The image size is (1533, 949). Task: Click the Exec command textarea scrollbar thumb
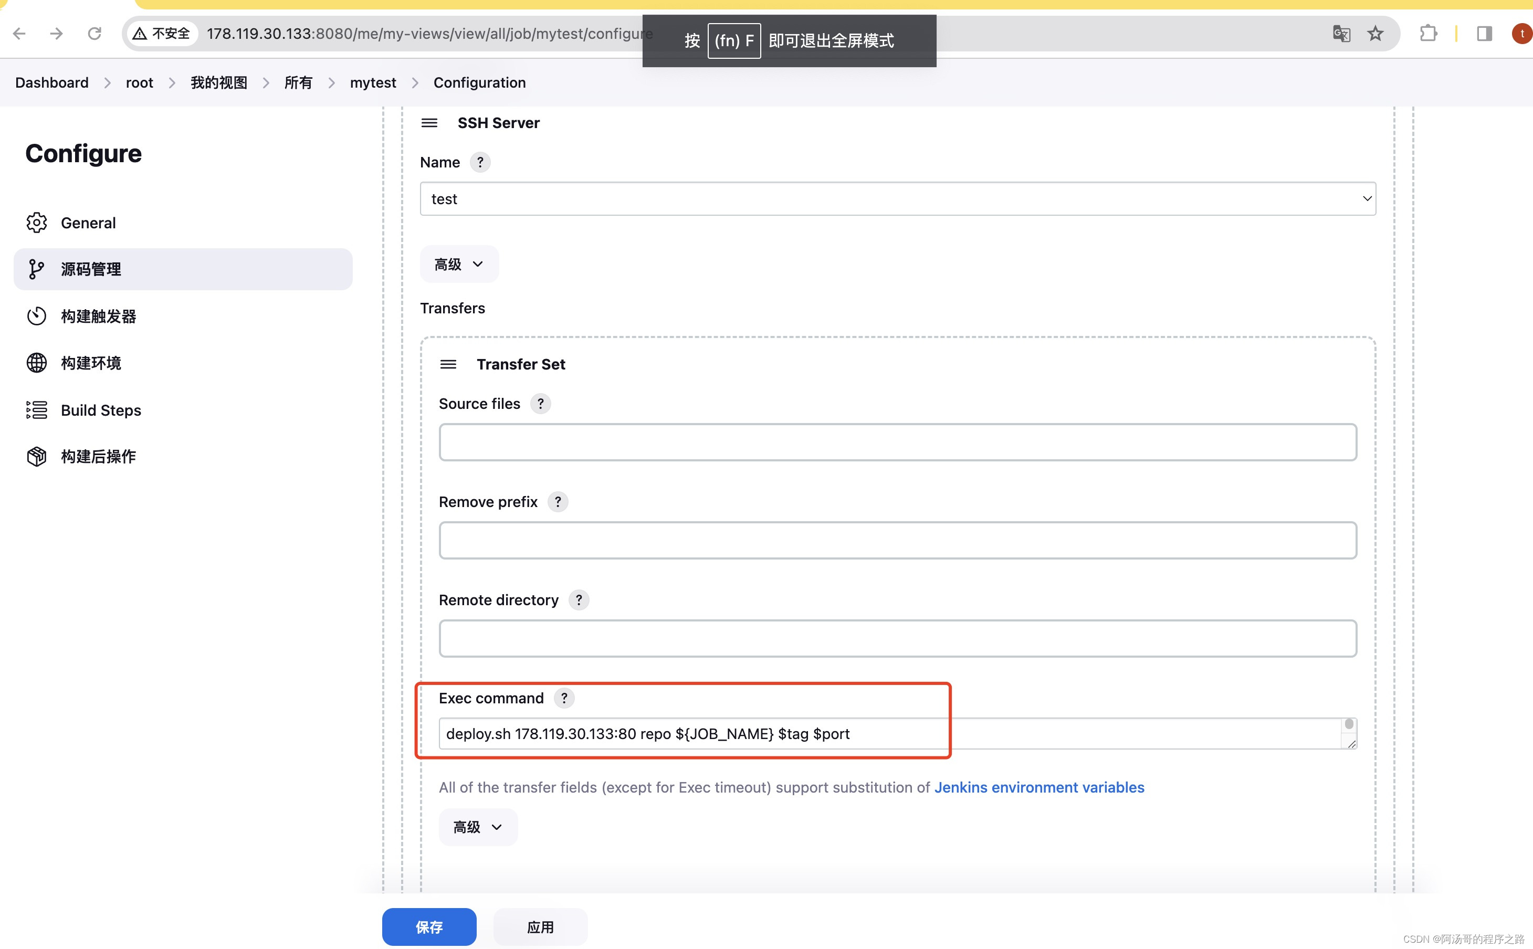point(1349,724)
